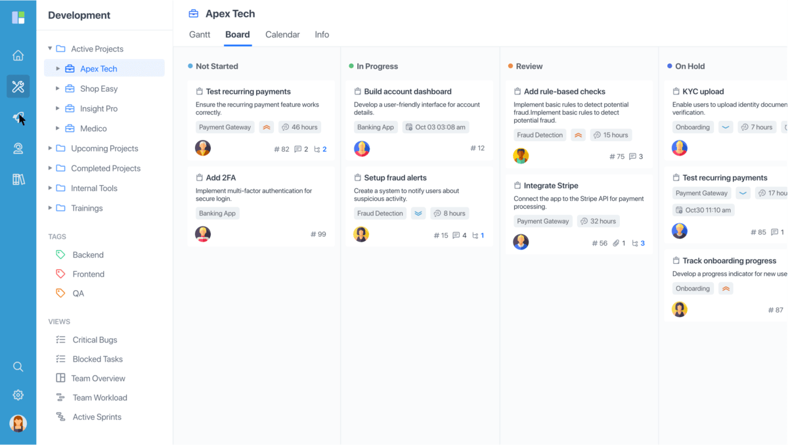Screen dimensions: 788x445
Task: Filter by the green Backend tag
Action: (x=87, y=255)
